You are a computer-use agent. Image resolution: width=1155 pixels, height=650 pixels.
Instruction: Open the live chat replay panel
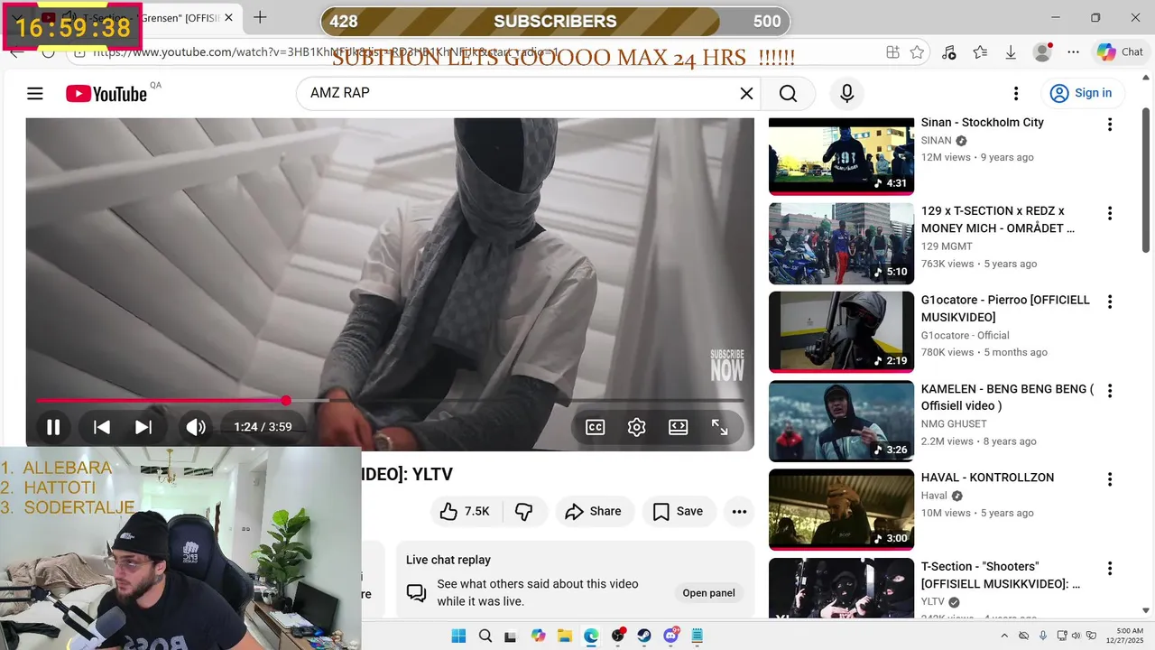coord(708,593)
